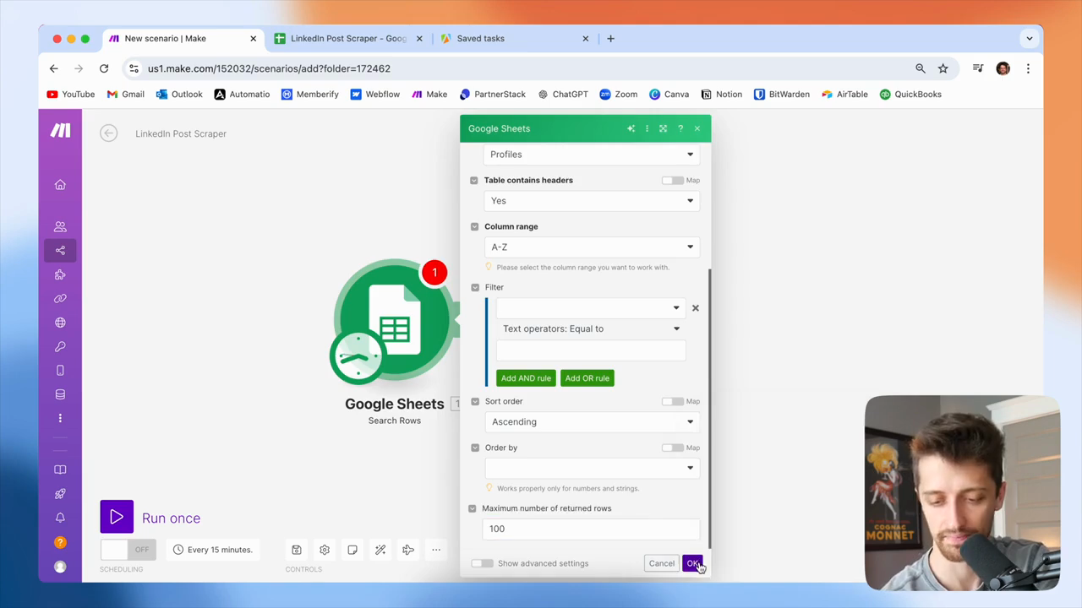The image size is (1082, 608).
Task: Switch to the Saved tasks tab
Action: (x=514, y=38)
